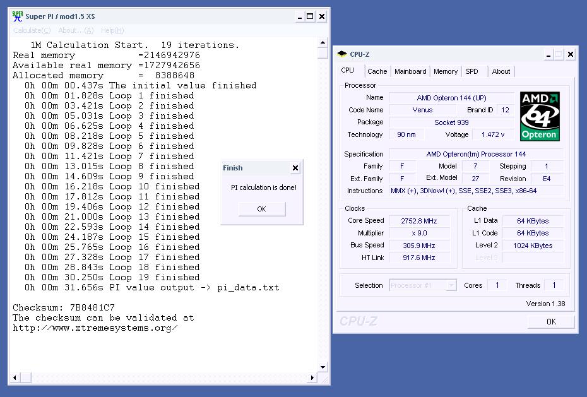This screenshot has height=397, width=587.
Task: Open the Calculate menu in Super PI
Action: (32, 30)
